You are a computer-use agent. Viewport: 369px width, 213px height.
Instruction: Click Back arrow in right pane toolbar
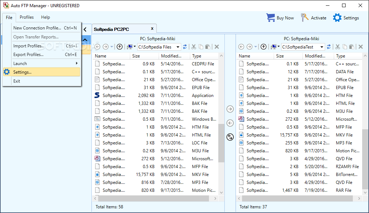tap(241, 47)
